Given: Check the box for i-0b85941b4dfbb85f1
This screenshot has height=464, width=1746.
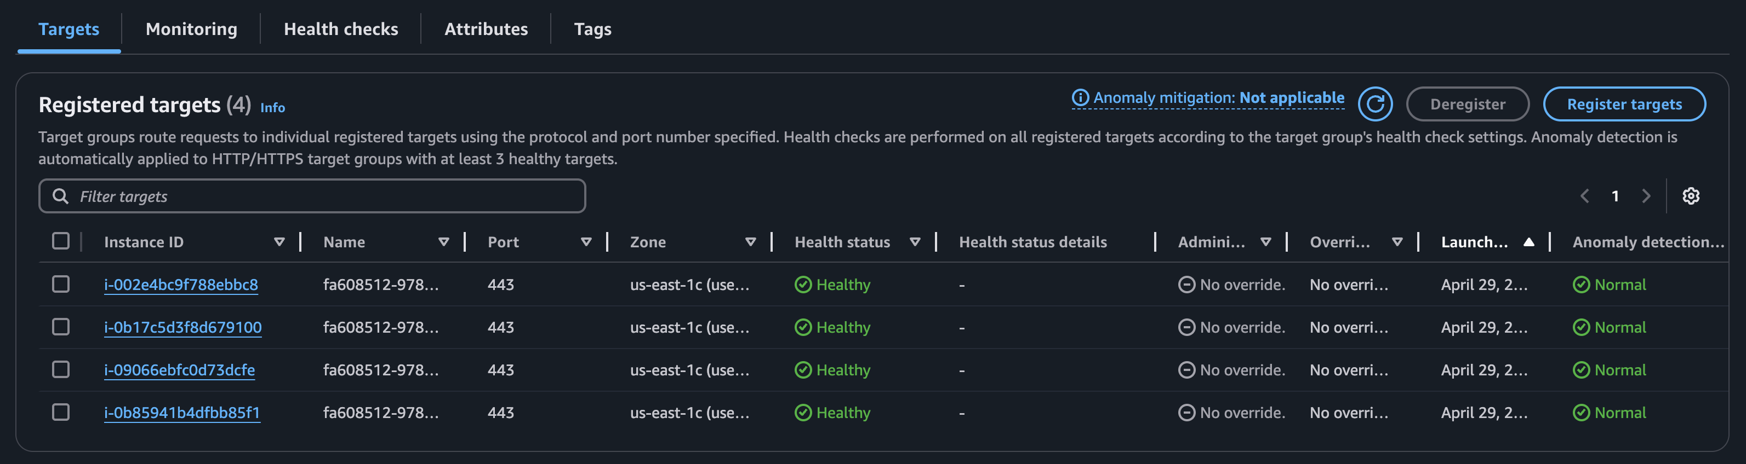Looking at the screenshot, I should coord(61,412).
